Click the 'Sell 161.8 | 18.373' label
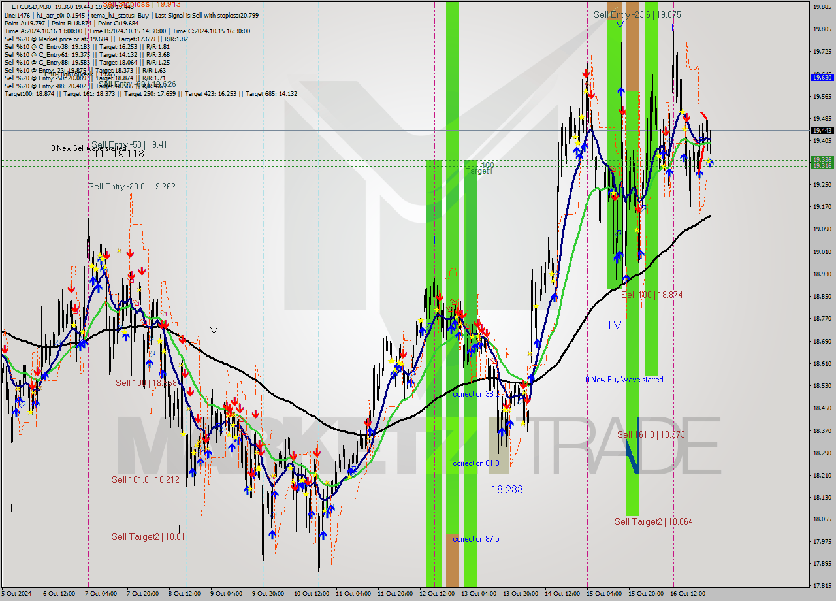The image size is (836, 601). pyautogui.click(x=651, y=434)
